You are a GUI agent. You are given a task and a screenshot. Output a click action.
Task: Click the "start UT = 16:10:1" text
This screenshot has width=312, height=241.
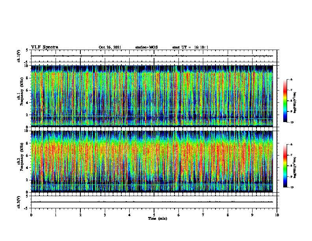click(190, 47)
